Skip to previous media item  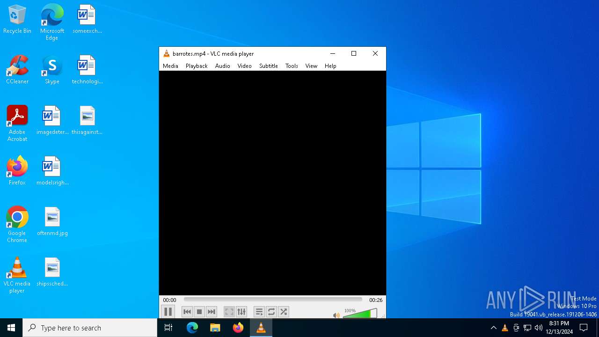click(x=187, y=312)
